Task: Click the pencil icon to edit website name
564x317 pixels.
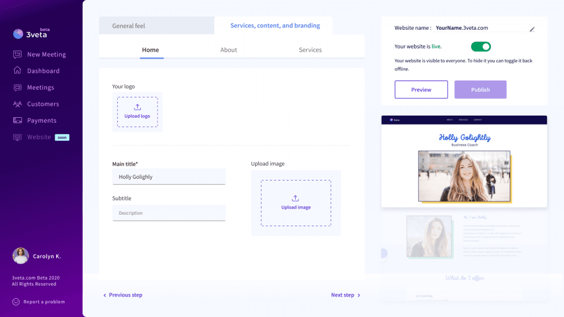Action: [x=532, y=29]
